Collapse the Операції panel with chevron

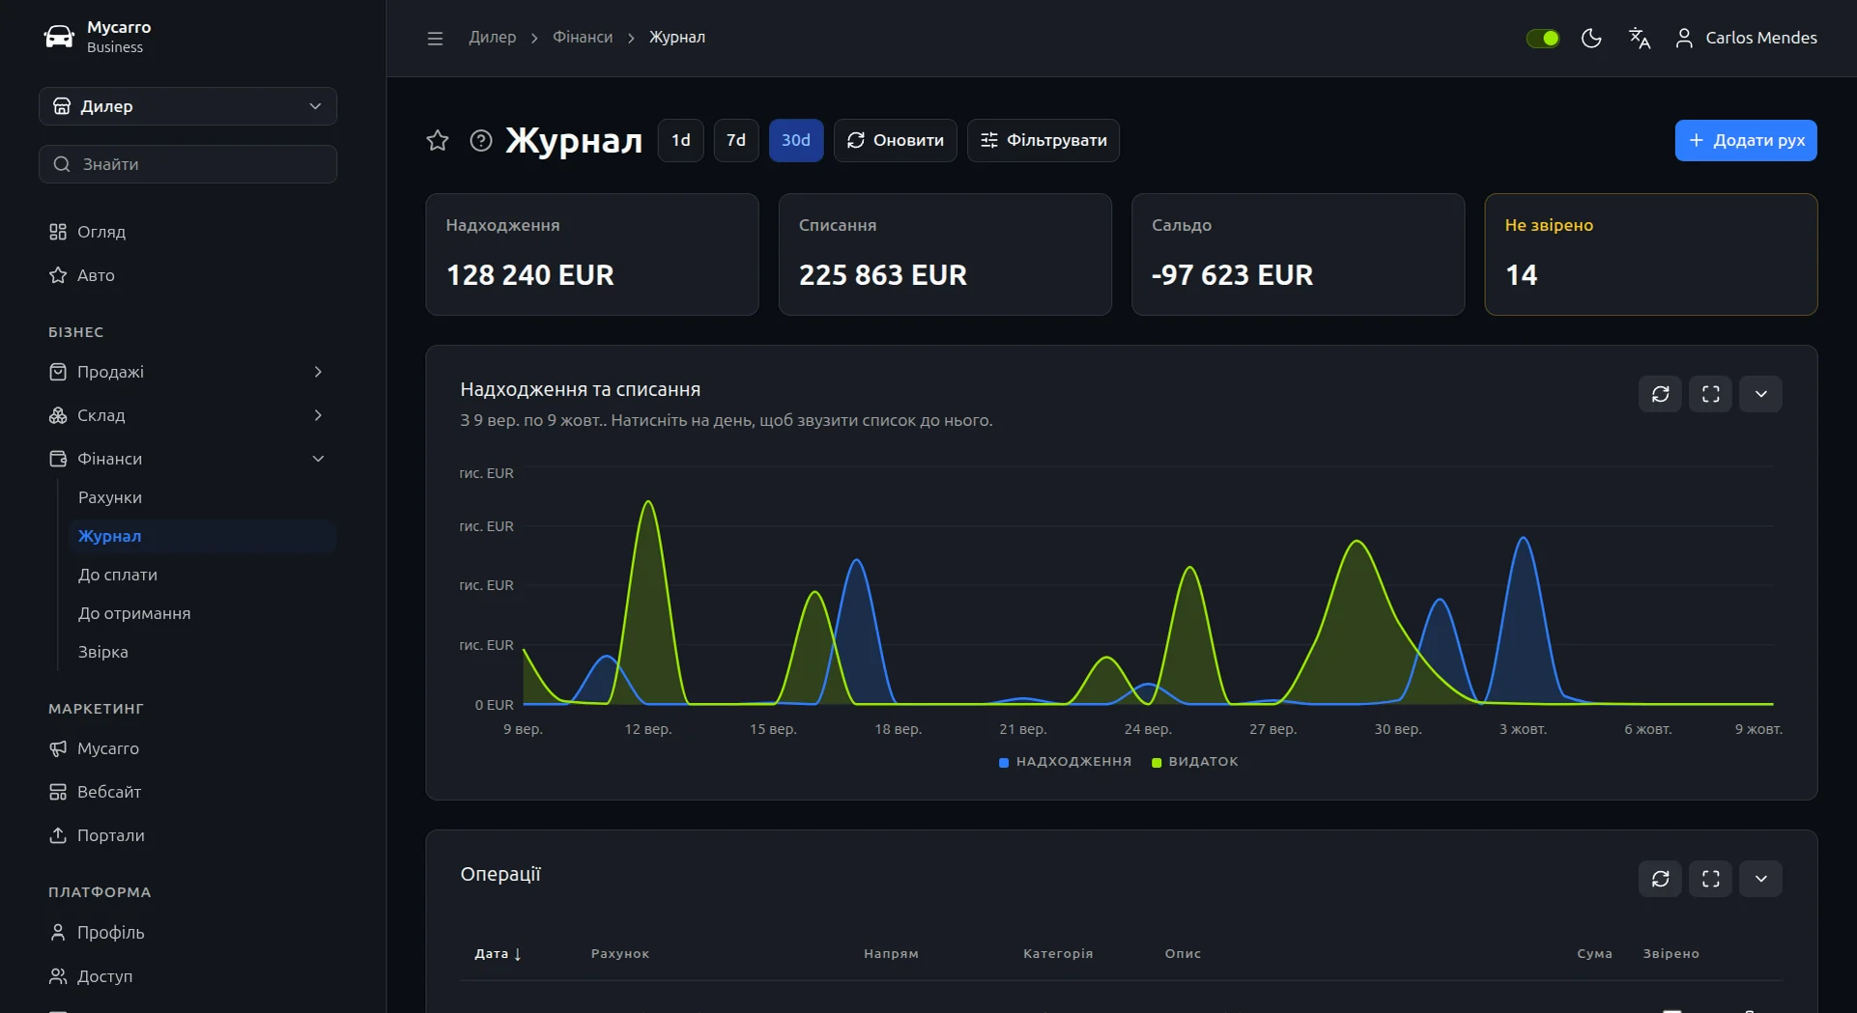pos(1760,879)
